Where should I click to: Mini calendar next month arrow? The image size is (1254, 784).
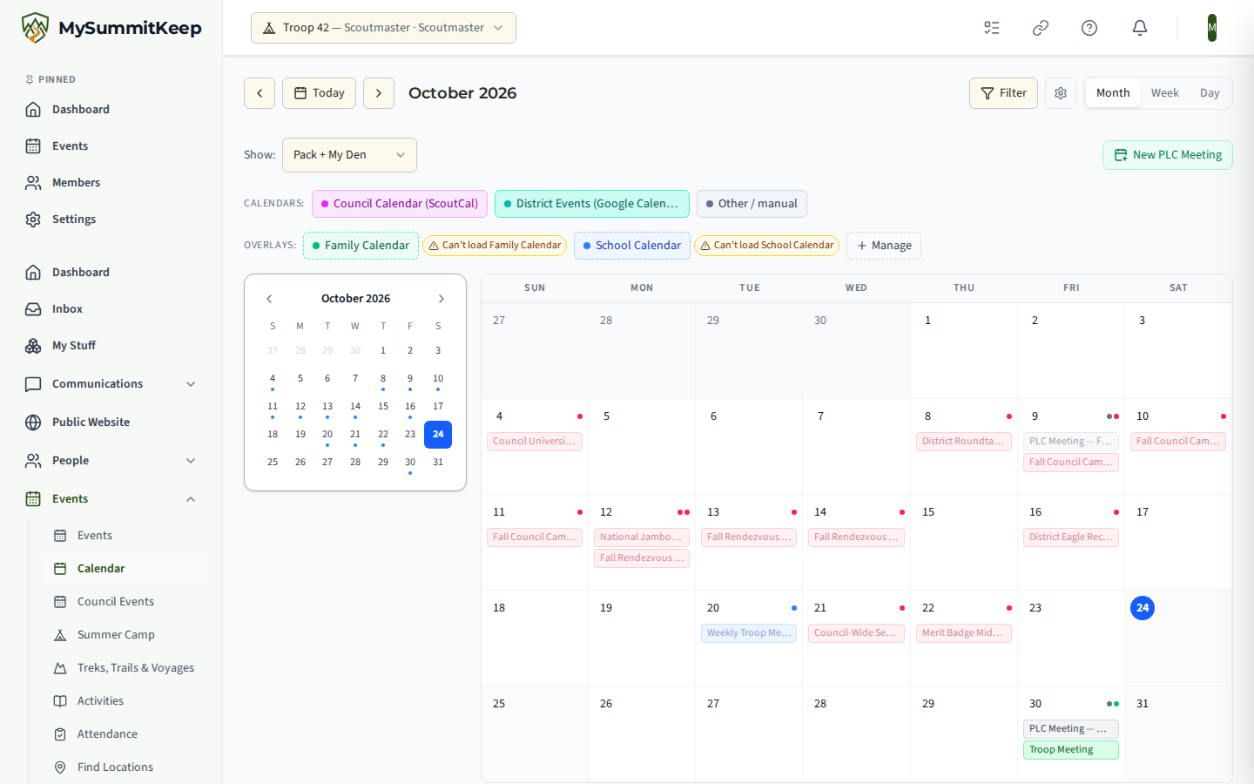442,299
